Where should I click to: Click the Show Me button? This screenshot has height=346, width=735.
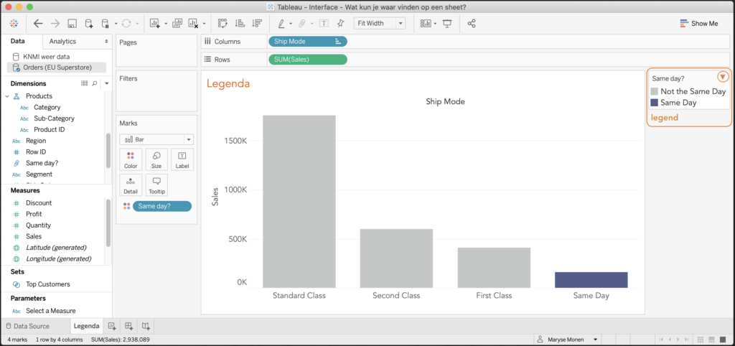click(x=698, y=24)
